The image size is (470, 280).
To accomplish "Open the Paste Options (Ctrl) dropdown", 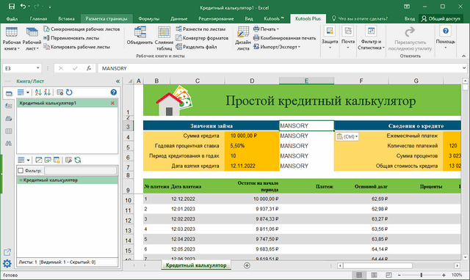I will click(347, 137).
